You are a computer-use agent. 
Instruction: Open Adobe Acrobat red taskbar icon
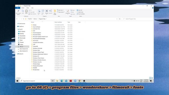pyautogui.click(x=71, y=81)
